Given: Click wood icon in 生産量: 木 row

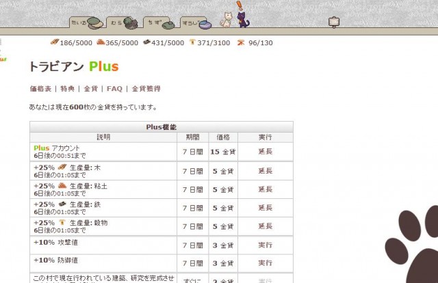Looking at the screenshot, I should click(x=62, y=167).
